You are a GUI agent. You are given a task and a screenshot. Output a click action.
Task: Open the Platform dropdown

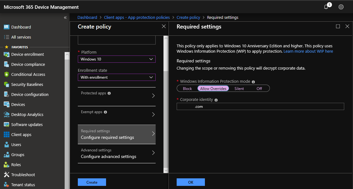[x=117, y=59]
